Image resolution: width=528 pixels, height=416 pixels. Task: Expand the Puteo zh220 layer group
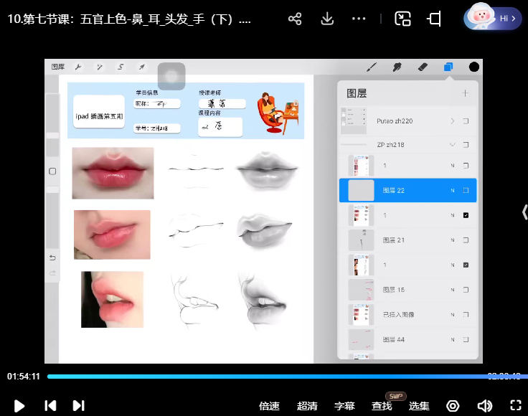453,121
